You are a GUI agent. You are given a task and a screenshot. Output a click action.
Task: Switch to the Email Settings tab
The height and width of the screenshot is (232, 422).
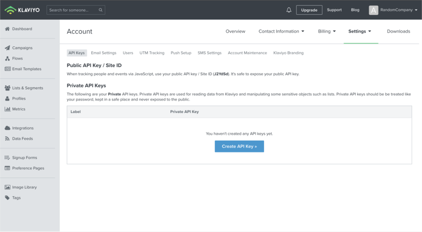(x=104, y=53)
